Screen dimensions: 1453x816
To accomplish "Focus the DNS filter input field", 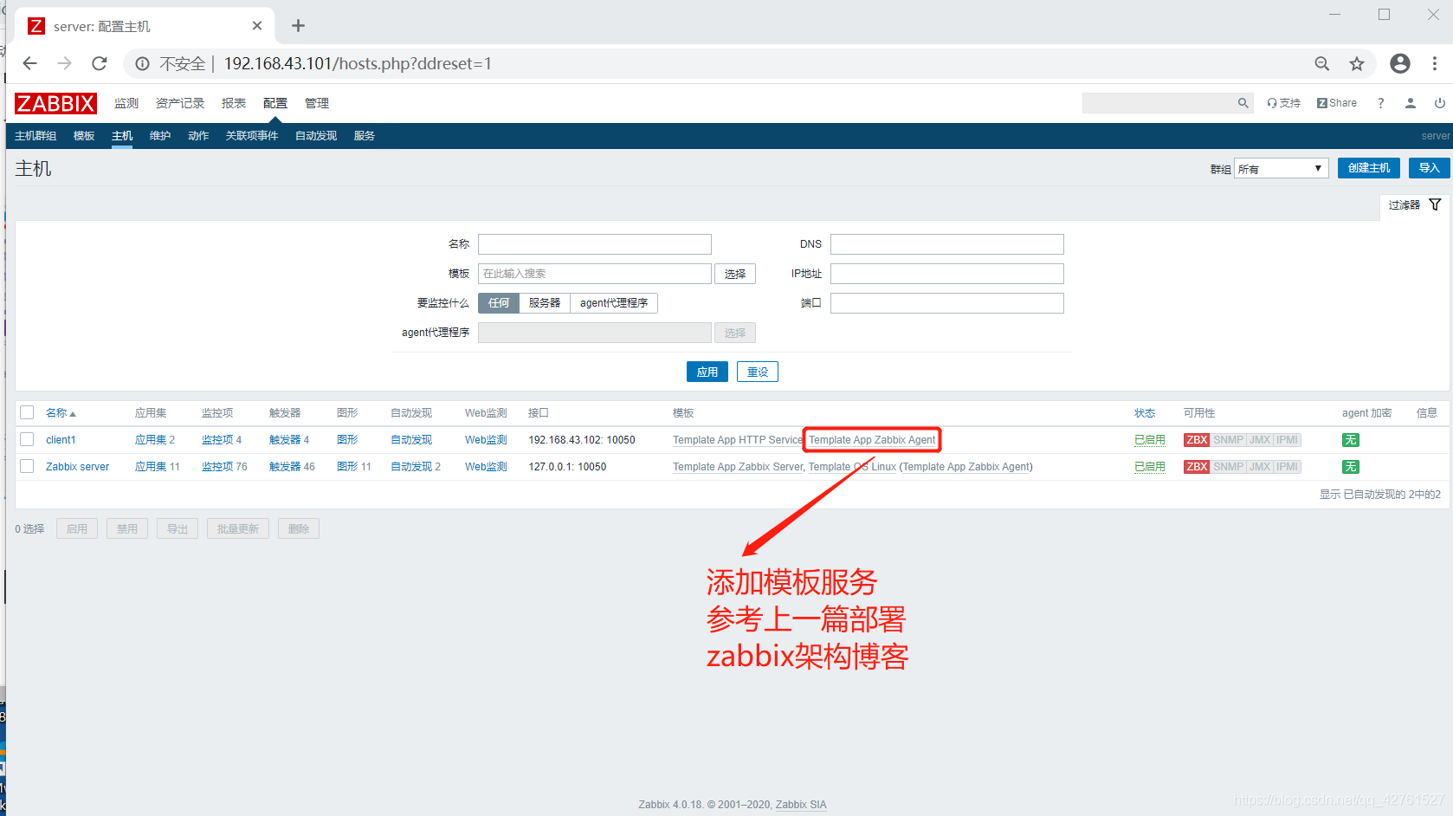I will coord(947,244).
